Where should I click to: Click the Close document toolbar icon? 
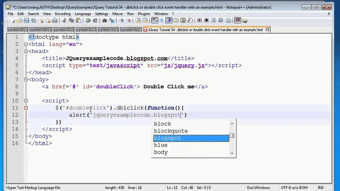[x=41, y=20]
